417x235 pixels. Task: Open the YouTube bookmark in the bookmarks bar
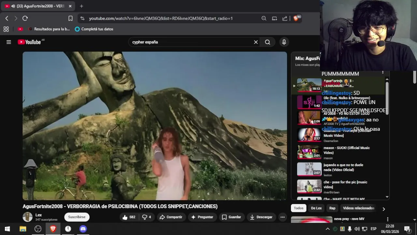coord(20,29)
